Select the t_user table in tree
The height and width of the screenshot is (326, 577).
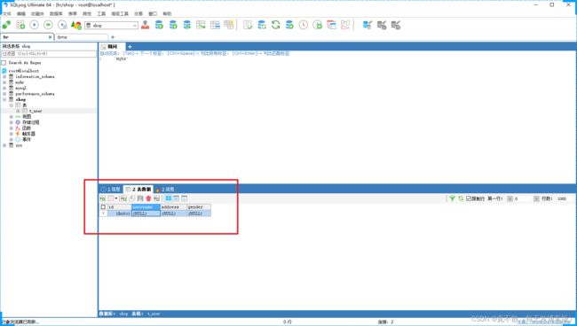(36, 111)
